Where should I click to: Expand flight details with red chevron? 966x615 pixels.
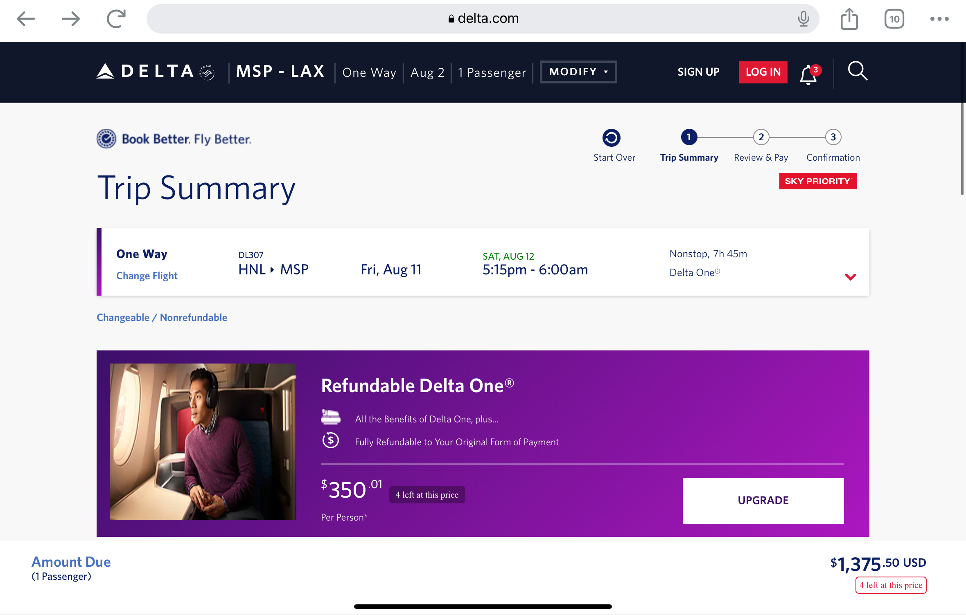tap(851, 277)
